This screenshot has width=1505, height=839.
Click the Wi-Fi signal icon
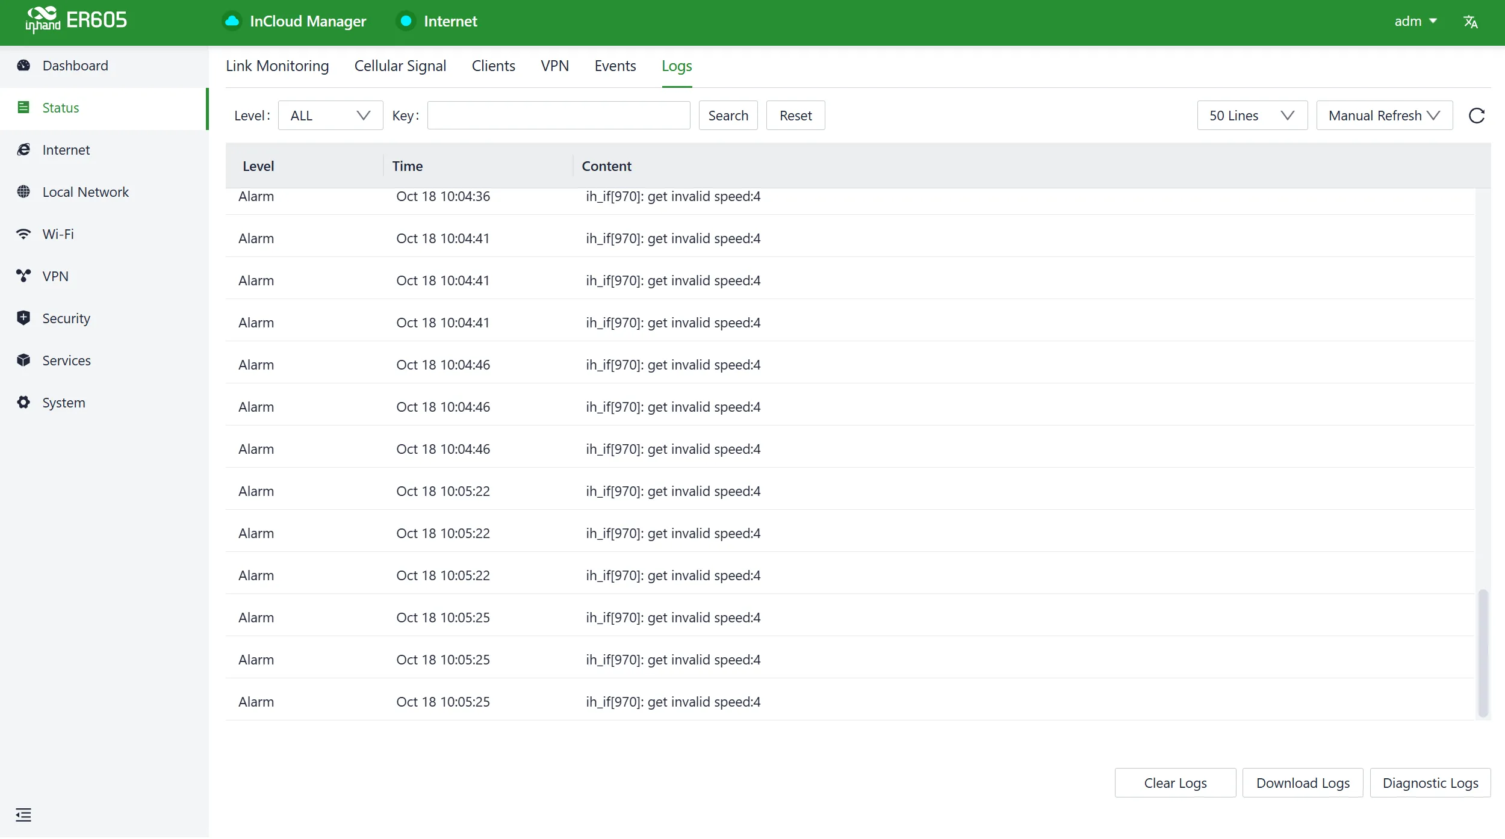[23, 234]
